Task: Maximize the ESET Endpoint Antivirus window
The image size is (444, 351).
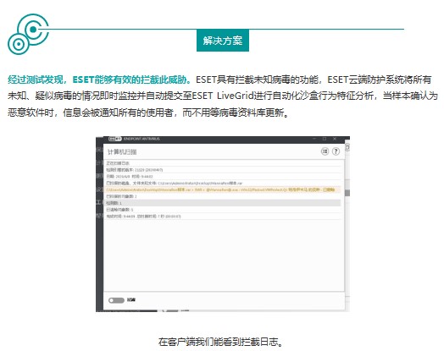Action: point(325,139)
